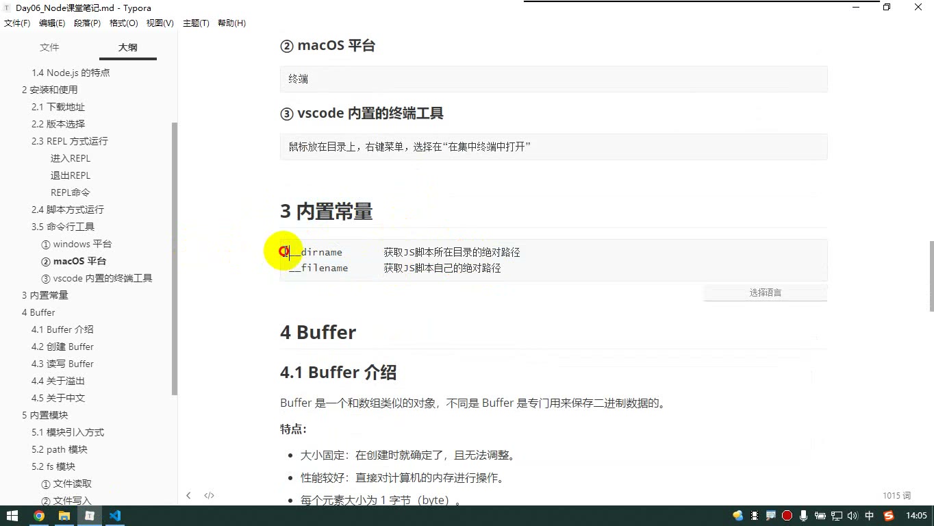Screen dimensions: 934x526
Task: Open File Explorer from the taskbar
Action: 64,516
